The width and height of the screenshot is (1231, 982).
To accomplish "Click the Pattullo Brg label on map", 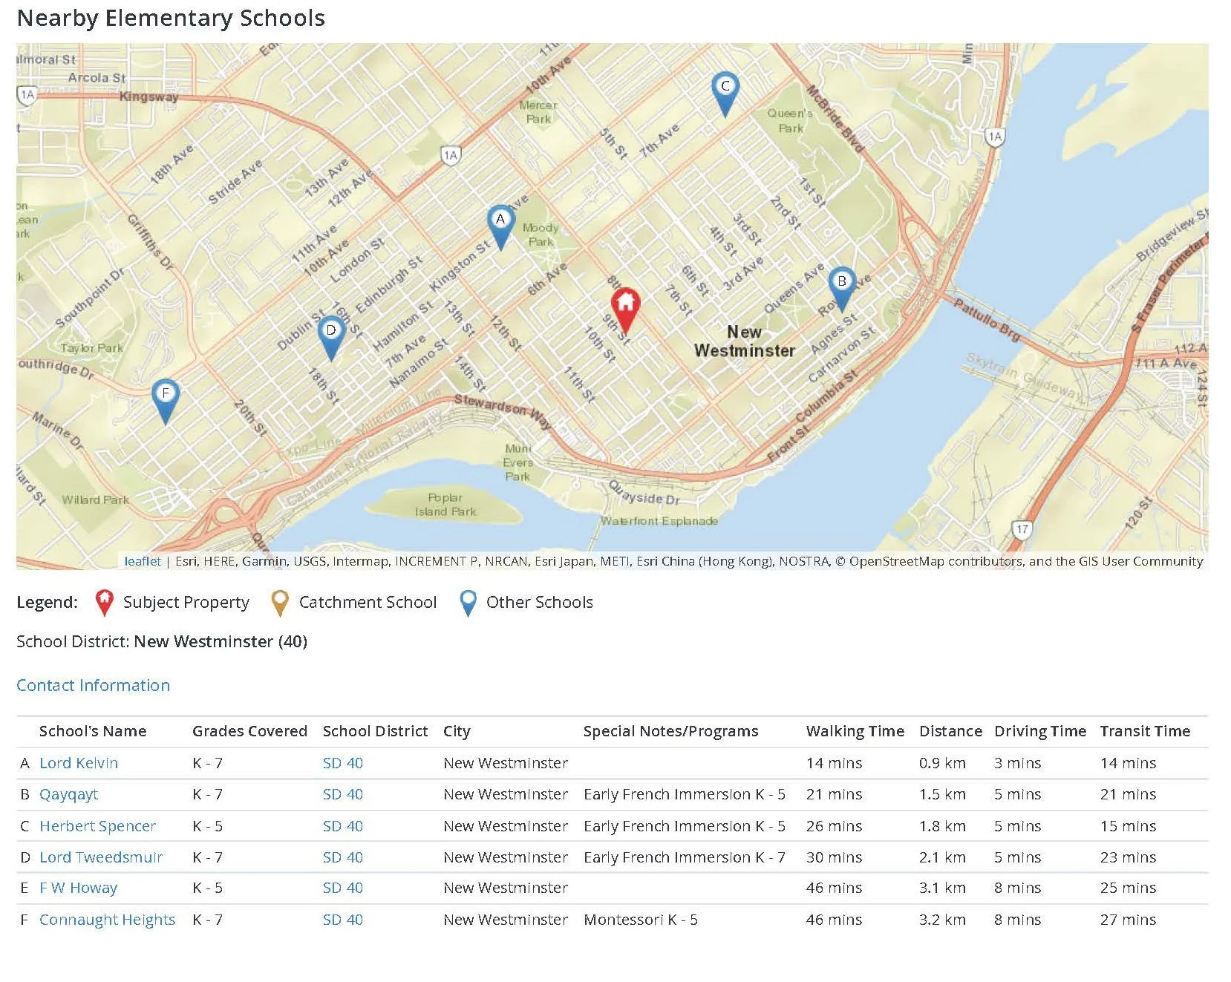I will 987,319.
